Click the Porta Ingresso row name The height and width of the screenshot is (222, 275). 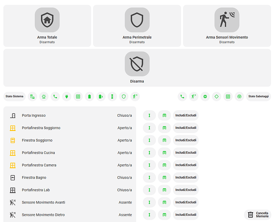point(34,115)
